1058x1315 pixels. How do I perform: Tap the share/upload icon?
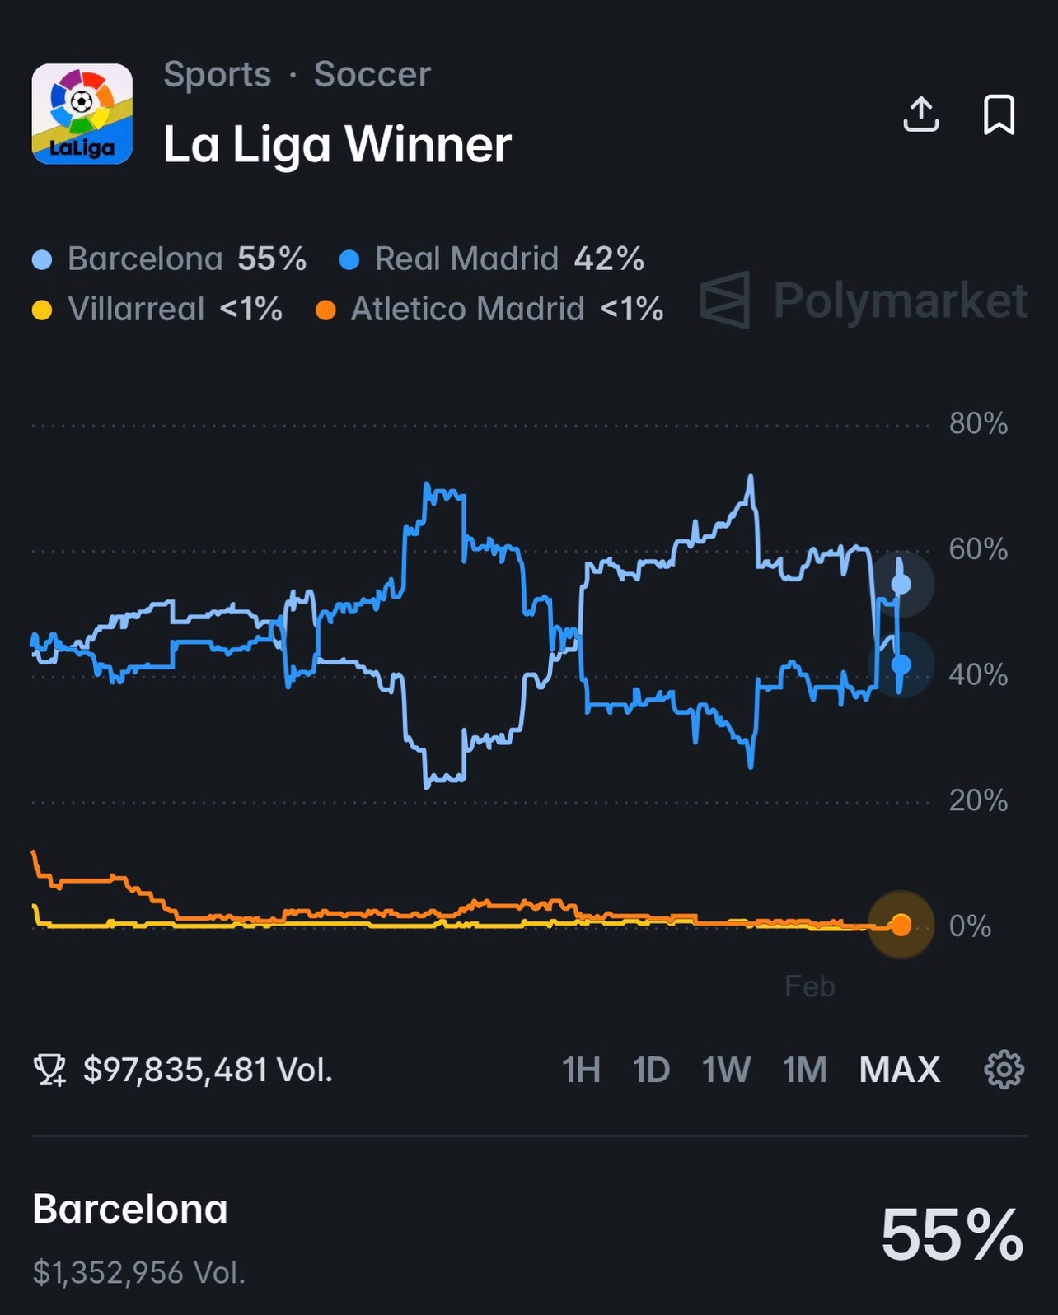tap(920, 114)
